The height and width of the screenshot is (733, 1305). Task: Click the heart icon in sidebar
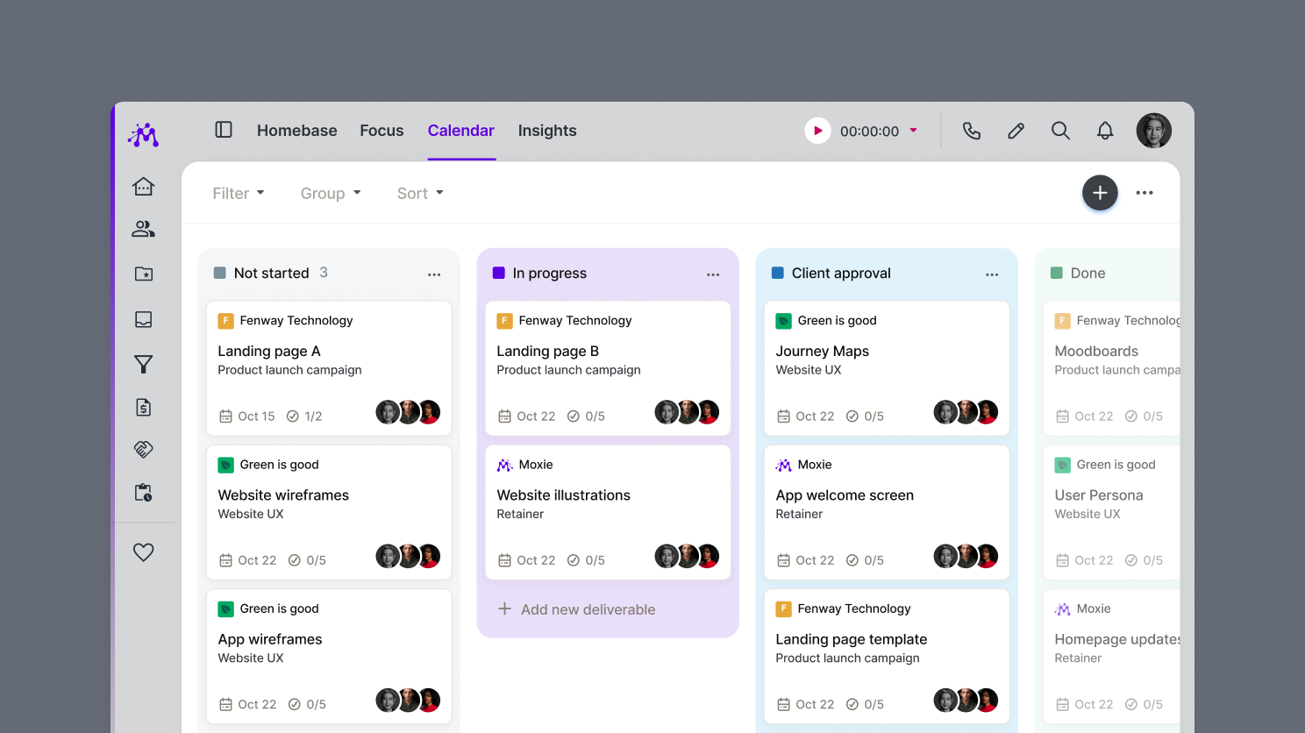click(144, 552)
